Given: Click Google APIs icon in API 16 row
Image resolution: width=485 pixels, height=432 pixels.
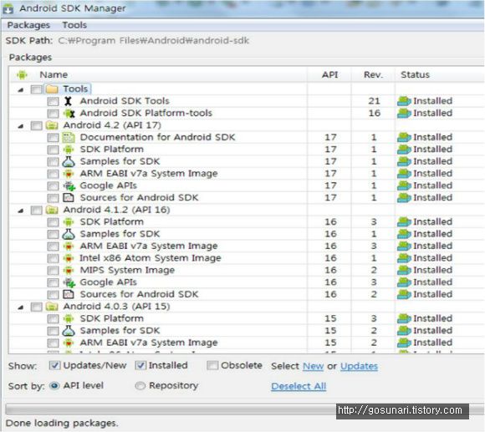Looking at the screenshot, I should point(69,282).
